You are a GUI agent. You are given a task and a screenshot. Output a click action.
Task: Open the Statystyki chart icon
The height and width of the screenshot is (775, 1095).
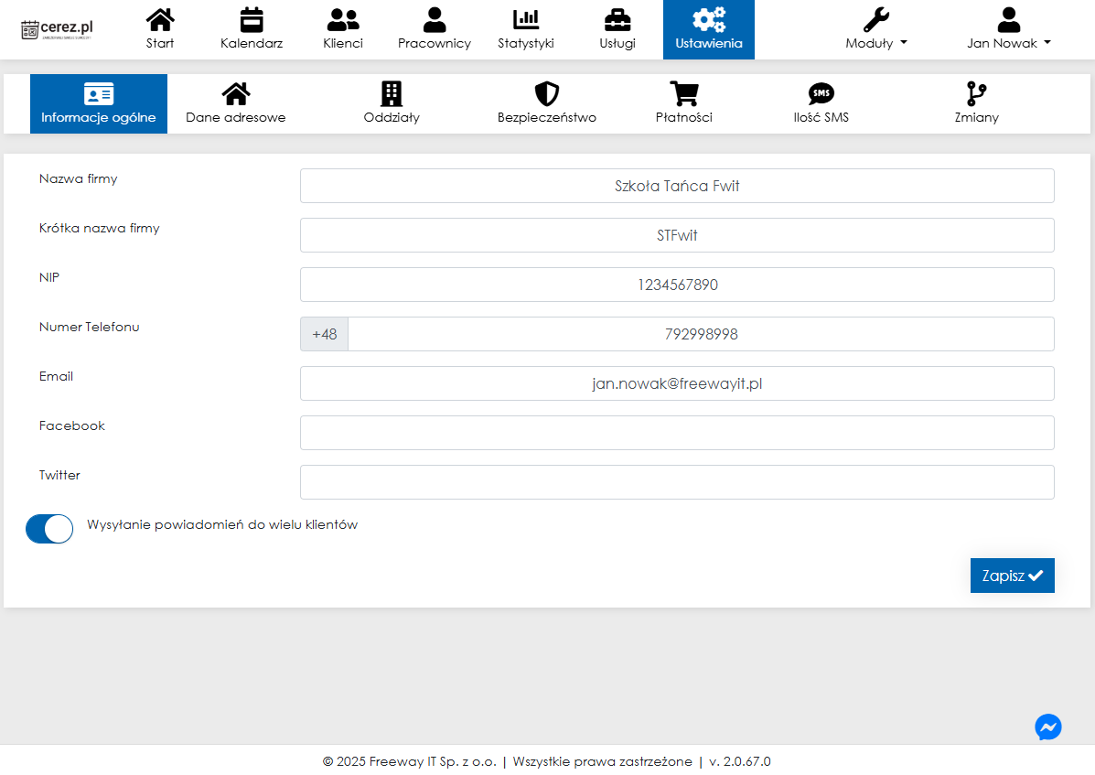coord(526,20)
